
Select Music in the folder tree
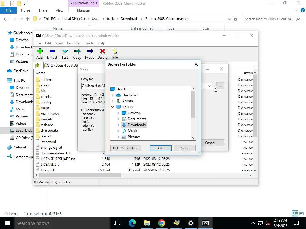coord(132,131)
